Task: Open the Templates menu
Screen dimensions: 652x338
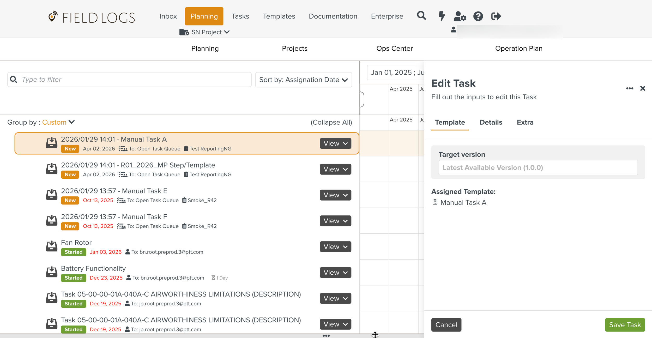Action: pyautogui.click(x=279, y=16)
